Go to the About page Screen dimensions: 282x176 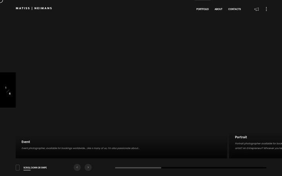(x=218, y=9)
